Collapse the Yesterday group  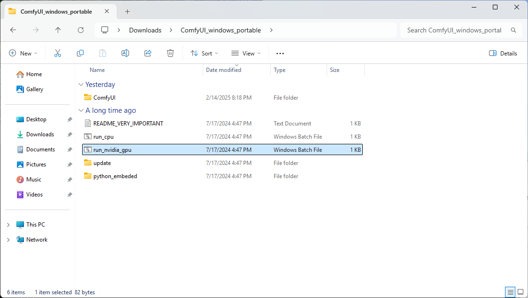[x=81, y=84]
